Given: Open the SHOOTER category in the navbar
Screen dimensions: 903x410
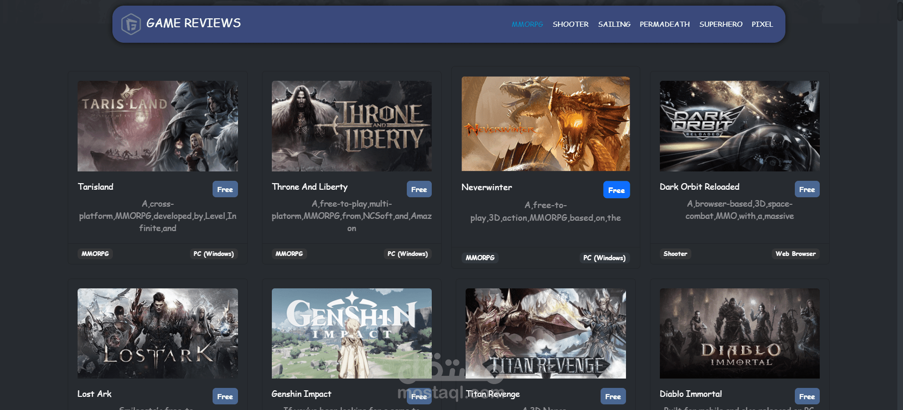Looking at the screenshot, I should tap(570, 24).
